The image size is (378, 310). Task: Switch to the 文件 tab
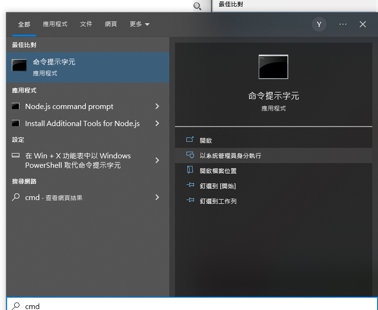coord(86,24)
